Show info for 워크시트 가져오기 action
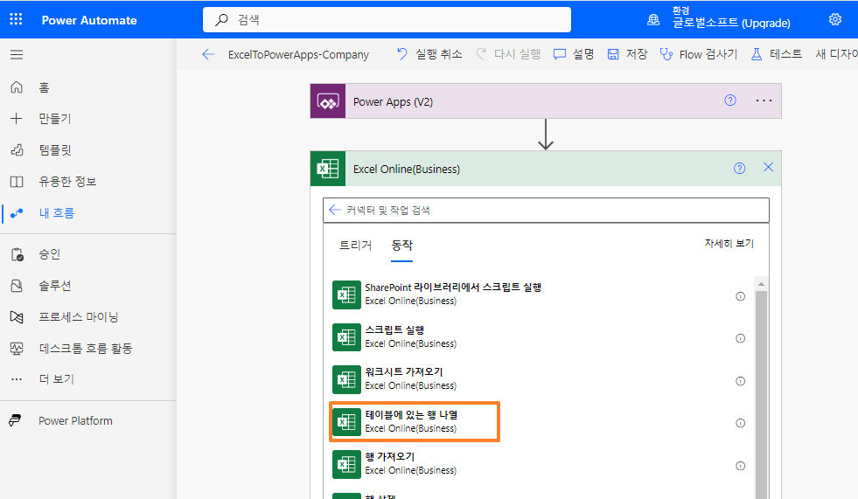The height and width of the screenshot is (499, 858). click(740, 381)
